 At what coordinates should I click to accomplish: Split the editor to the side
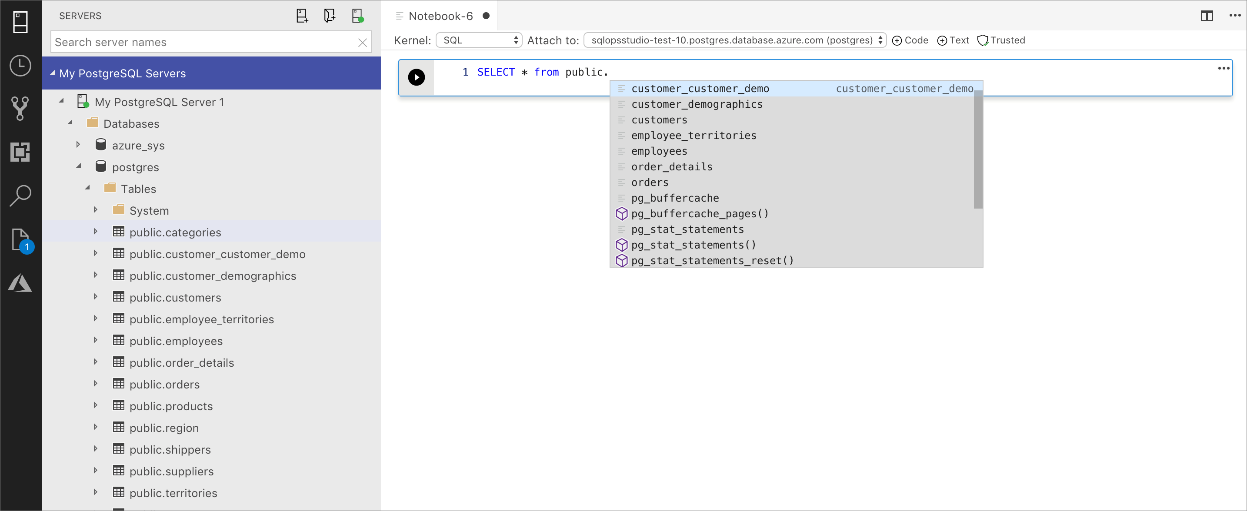[1206, 16]
